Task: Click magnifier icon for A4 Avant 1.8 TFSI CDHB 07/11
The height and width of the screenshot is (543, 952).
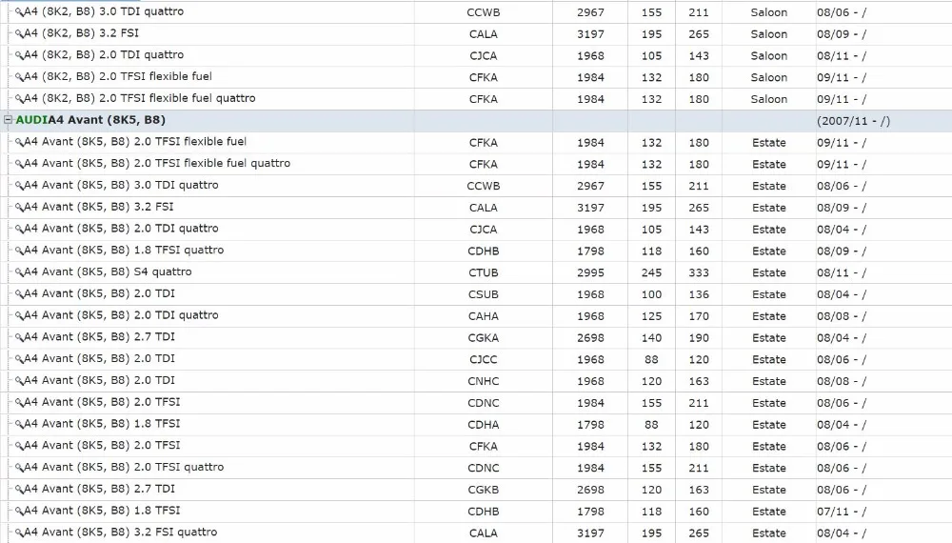Action: point(19,512)
